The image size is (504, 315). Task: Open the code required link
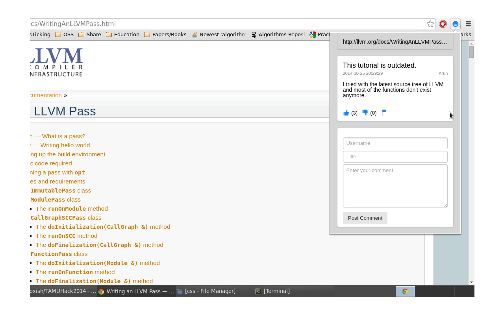point(51,163)
